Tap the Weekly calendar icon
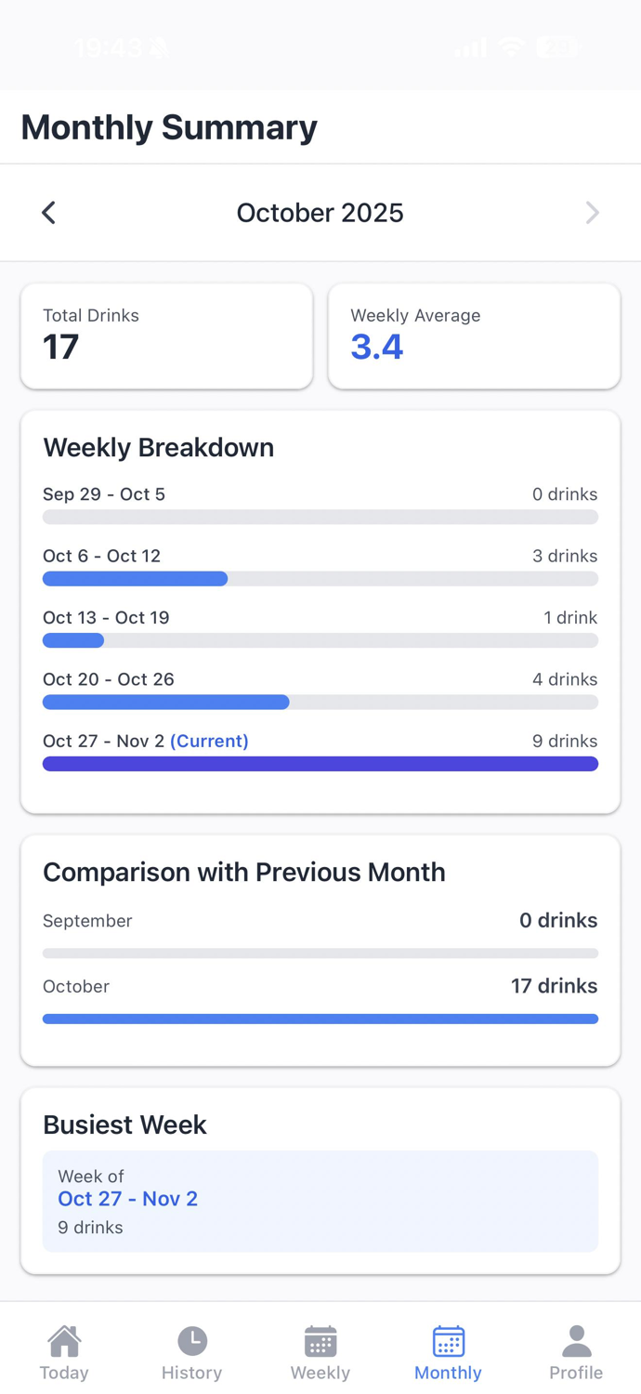This screenshot has height=1394, width=641. tap(320, 1340)
